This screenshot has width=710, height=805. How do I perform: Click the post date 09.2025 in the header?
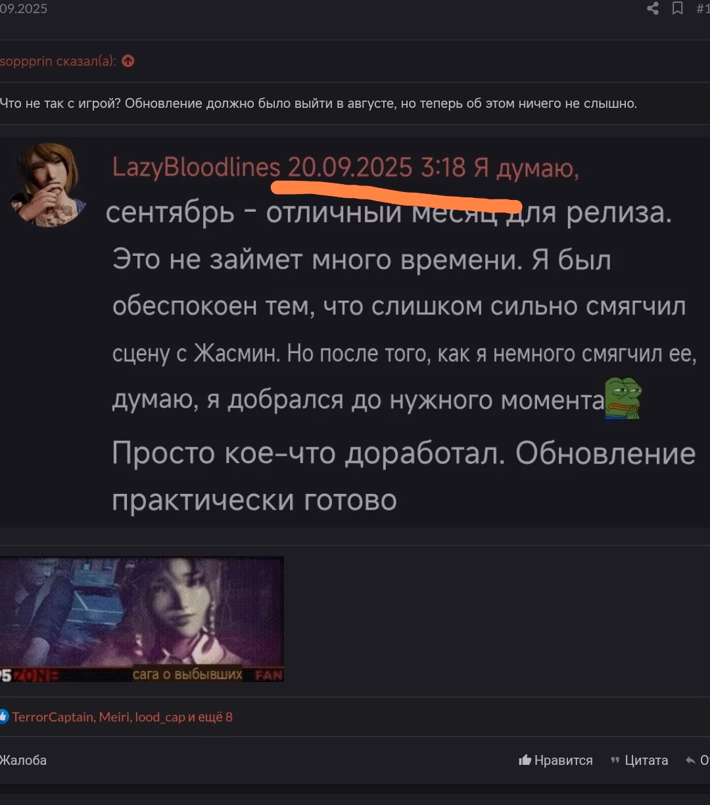pyautogui.click(x=24, y=9)
